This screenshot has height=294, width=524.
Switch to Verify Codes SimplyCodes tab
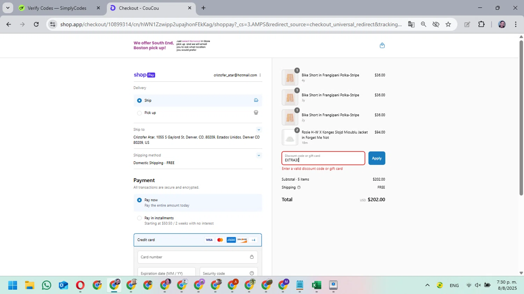tap(57, 8)
